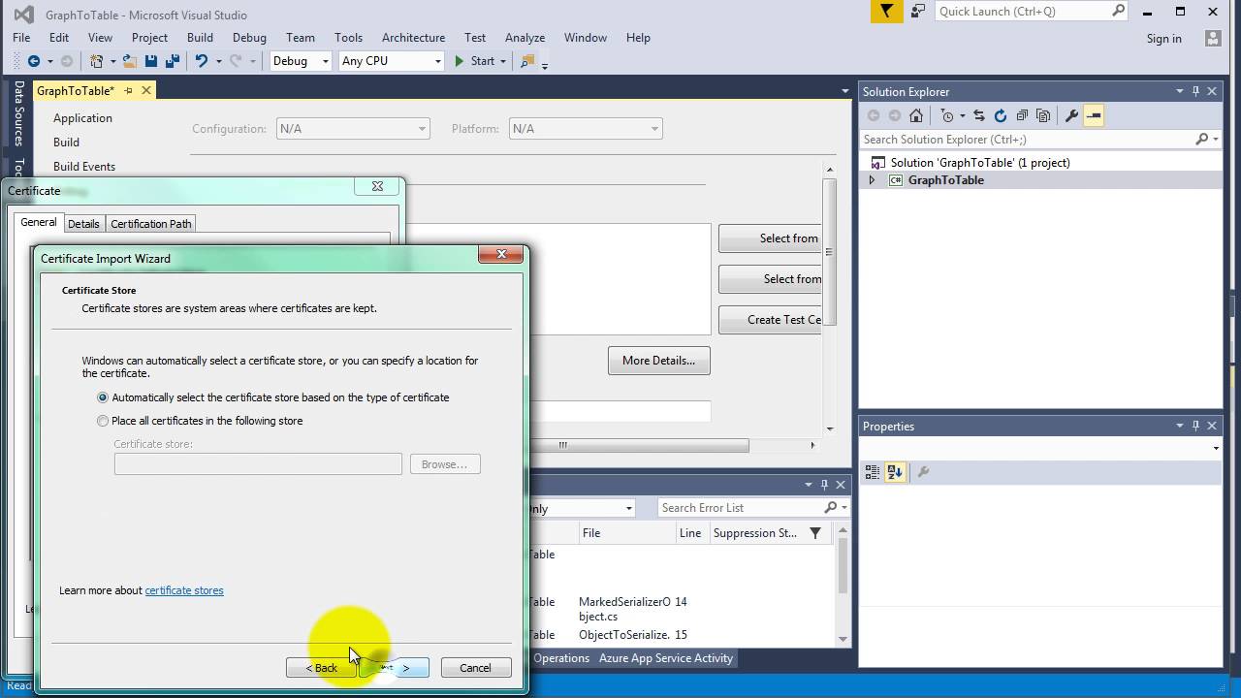Click the Property Pages wrench in Properties panel
The height and width of the screenshot is (698, 1241).
[x=923, y=472]
